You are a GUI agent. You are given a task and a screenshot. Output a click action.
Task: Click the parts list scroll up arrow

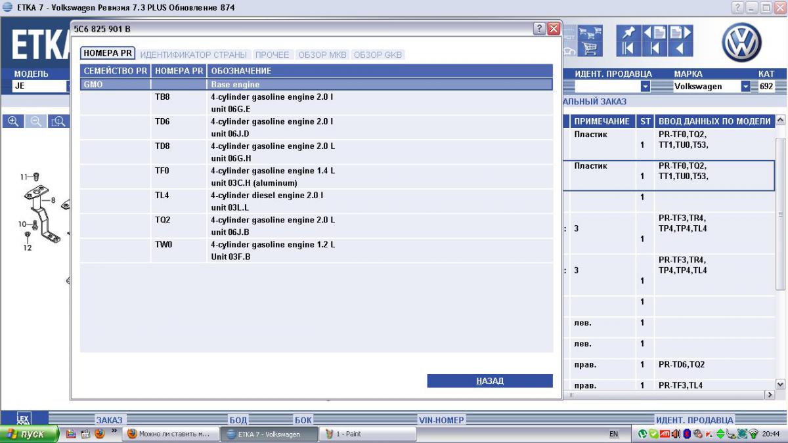pos(780,121)
